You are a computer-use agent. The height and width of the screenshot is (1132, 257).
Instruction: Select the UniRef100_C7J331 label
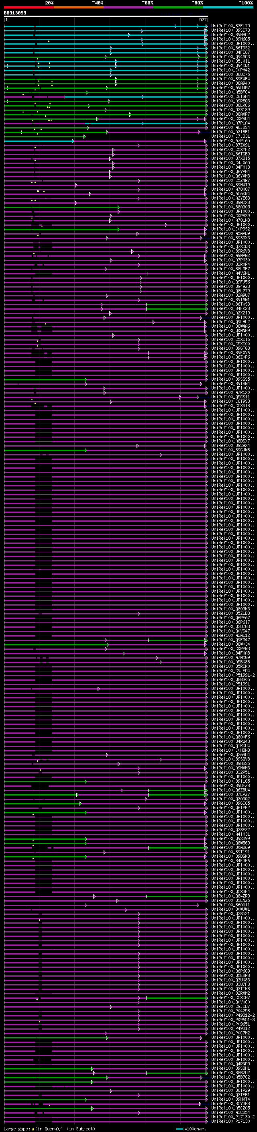pos(230,136)
